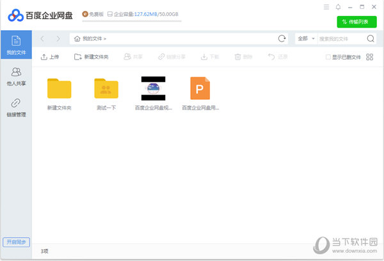Image resolution: width=384 pixels, height=261 pixels.
Task: Maximize the window
Action: coord(362,7)
